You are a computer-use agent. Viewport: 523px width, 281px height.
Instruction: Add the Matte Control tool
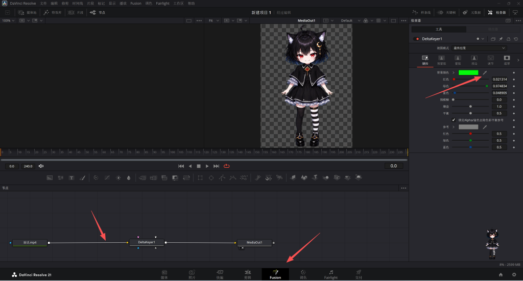point(175,178)
